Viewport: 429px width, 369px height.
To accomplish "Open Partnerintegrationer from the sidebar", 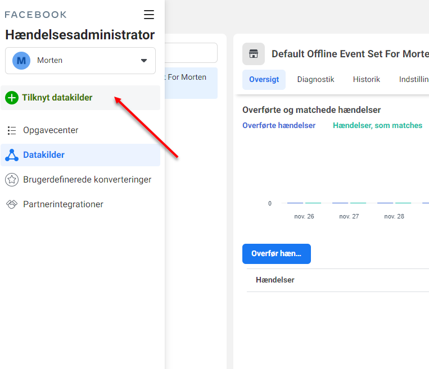I will tap(80, 204).
